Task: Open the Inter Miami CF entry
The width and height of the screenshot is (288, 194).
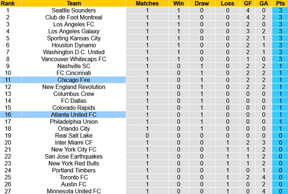Action: (73, 142)
